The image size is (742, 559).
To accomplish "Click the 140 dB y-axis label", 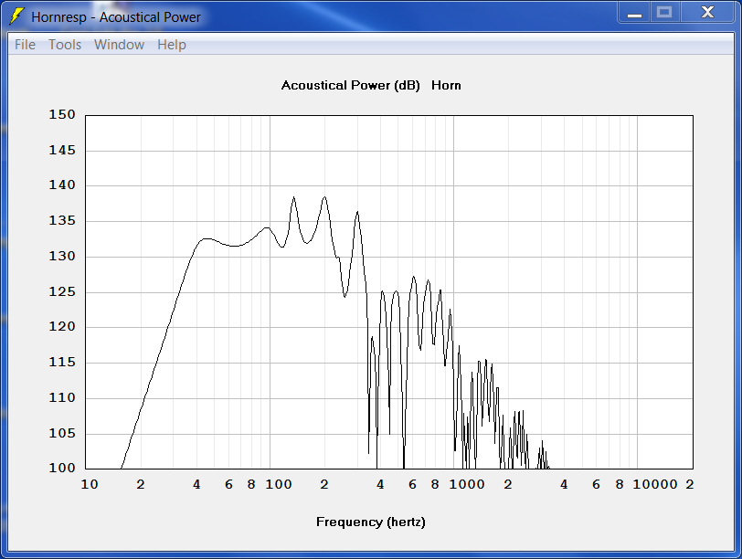I will click(x=62, y=185).
